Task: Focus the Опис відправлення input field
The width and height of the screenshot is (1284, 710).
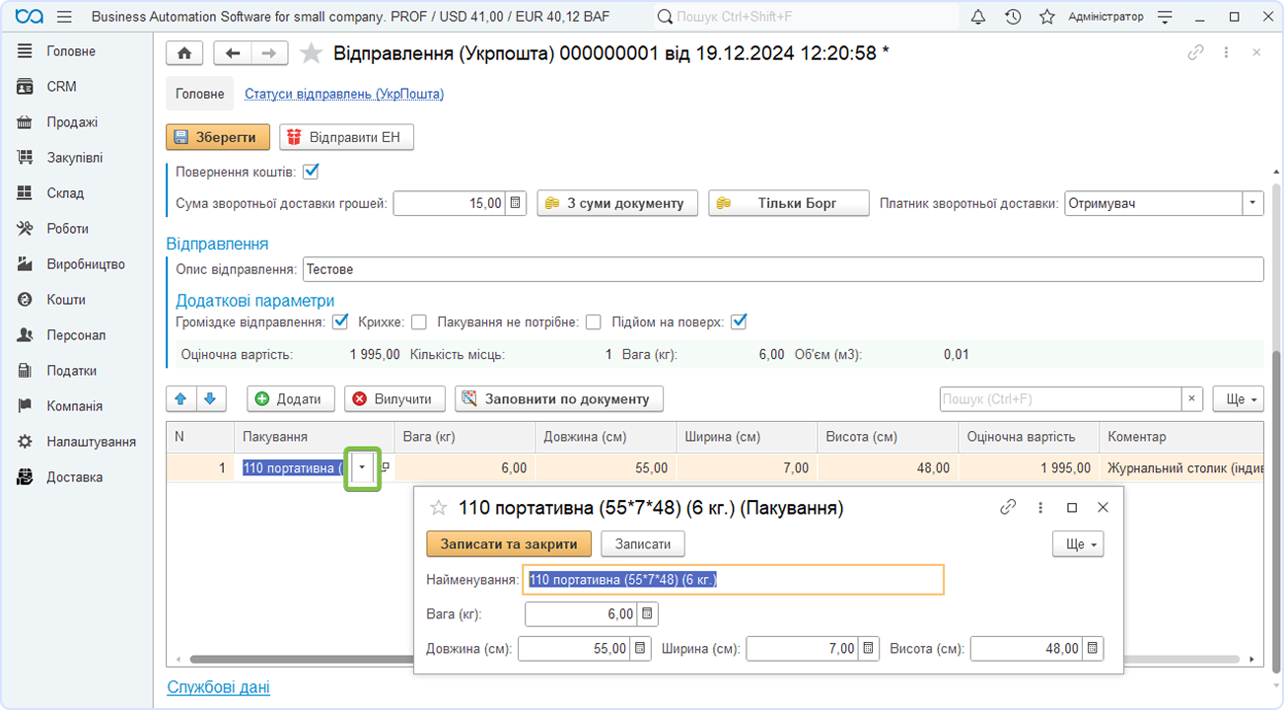Action: tap(783, 269)
